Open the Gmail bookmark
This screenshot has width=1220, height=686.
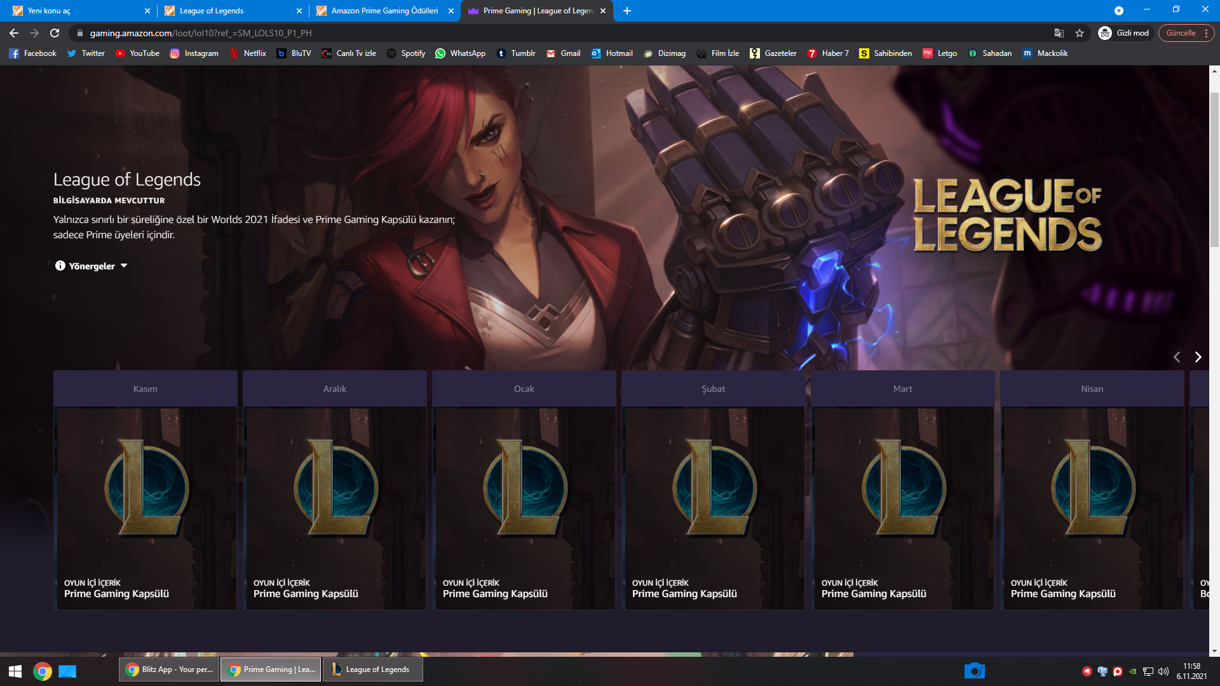(563, 53)
